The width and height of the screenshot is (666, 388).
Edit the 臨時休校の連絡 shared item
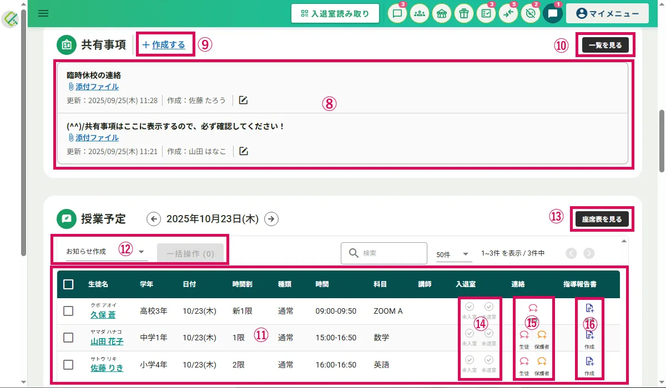pyautogui.click(x=243, y=100)
